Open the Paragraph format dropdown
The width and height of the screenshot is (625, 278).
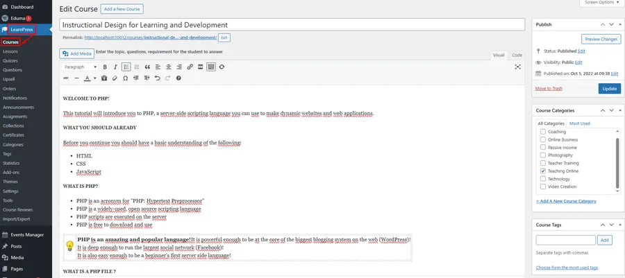coord(80,67)
